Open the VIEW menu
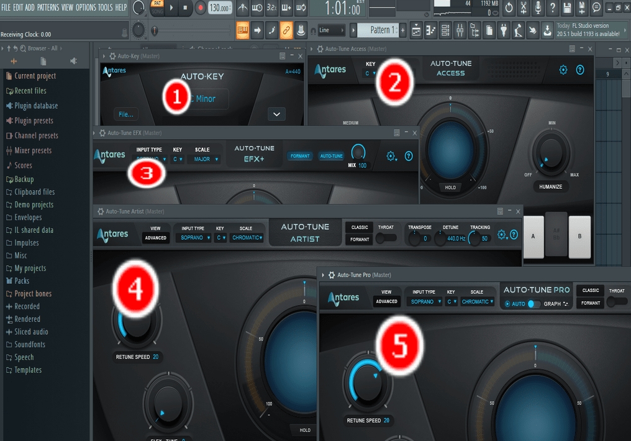 (x=67, y=7)
